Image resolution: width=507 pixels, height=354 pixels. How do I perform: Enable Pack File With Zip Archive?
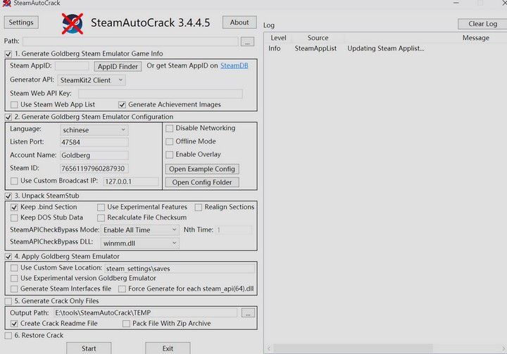(x=126, y=323)
